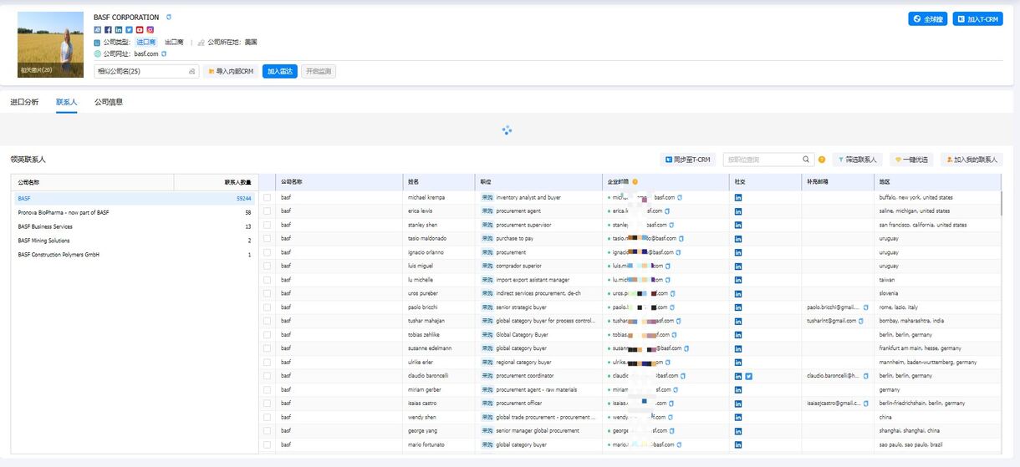
Task: Open BASF's Twitter icon in header
Action: click(129, 29)
